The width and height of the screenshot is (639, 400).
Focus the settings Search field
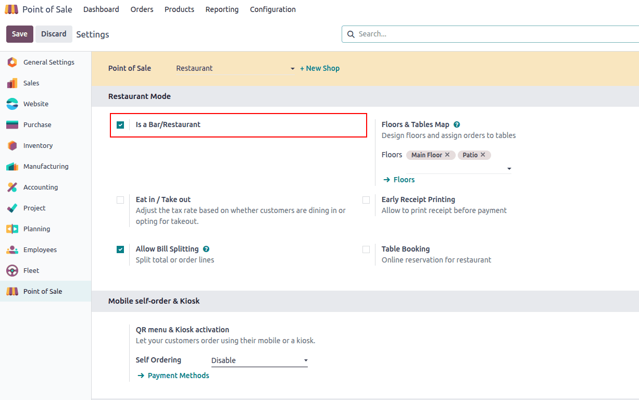[x=495, y=34]
